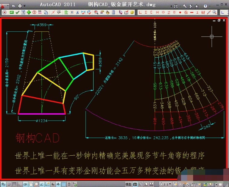Click the Open file folder icon
229x187 pixels.
coord(14,6)
